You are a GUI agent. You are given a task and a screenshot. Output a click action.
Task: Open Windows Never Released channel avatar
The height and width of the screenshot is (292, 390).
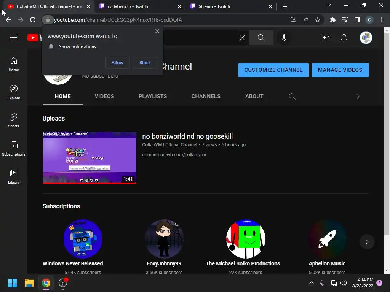(x=83, y=239)
